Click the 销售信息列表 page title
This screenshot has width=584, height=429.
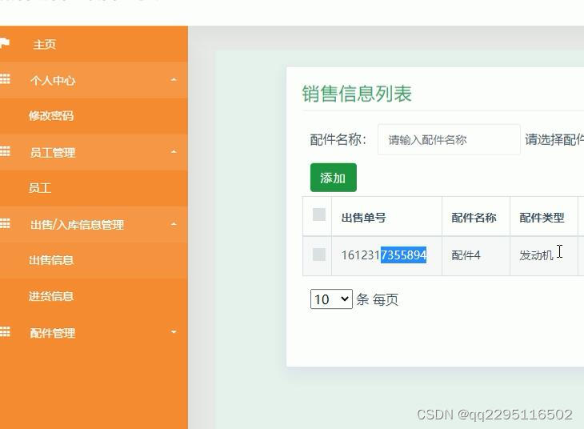click(357, 93)
